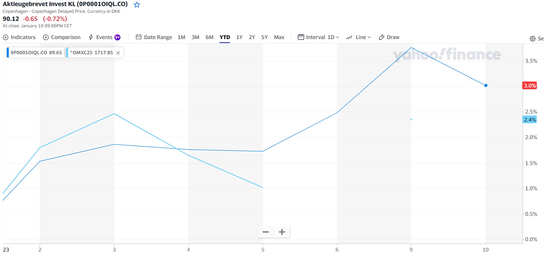The image size is (544, 265).
Task: Open the Line chart type dropdown
Action: (x=359, y=37)
